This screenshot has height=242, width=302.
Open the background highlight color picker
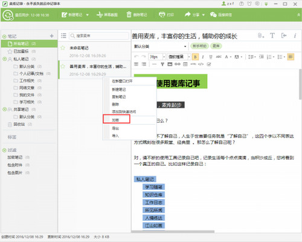(x=238, y=57)
